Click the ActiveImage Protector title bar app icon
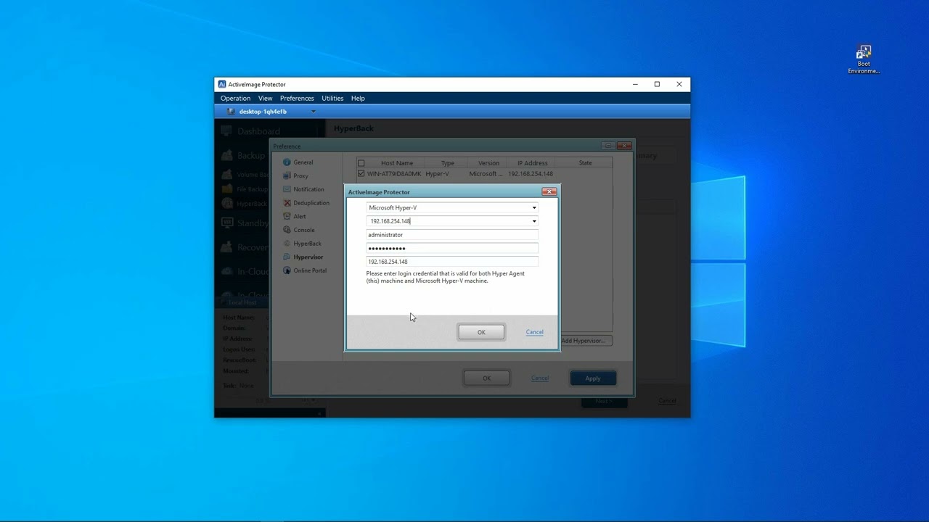Image resolution: width=929 pixels, height=522 pixels. pos(222,84)
